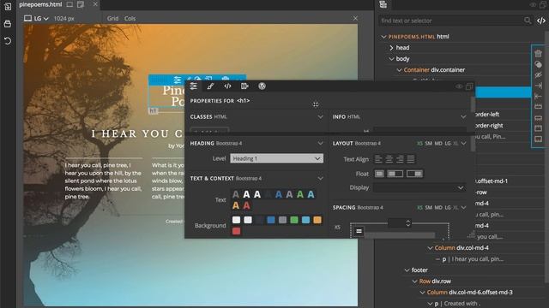Collapse the body node in the tree
The height and width of the screenshot is (308, 549).
click(x=391, y=59)
